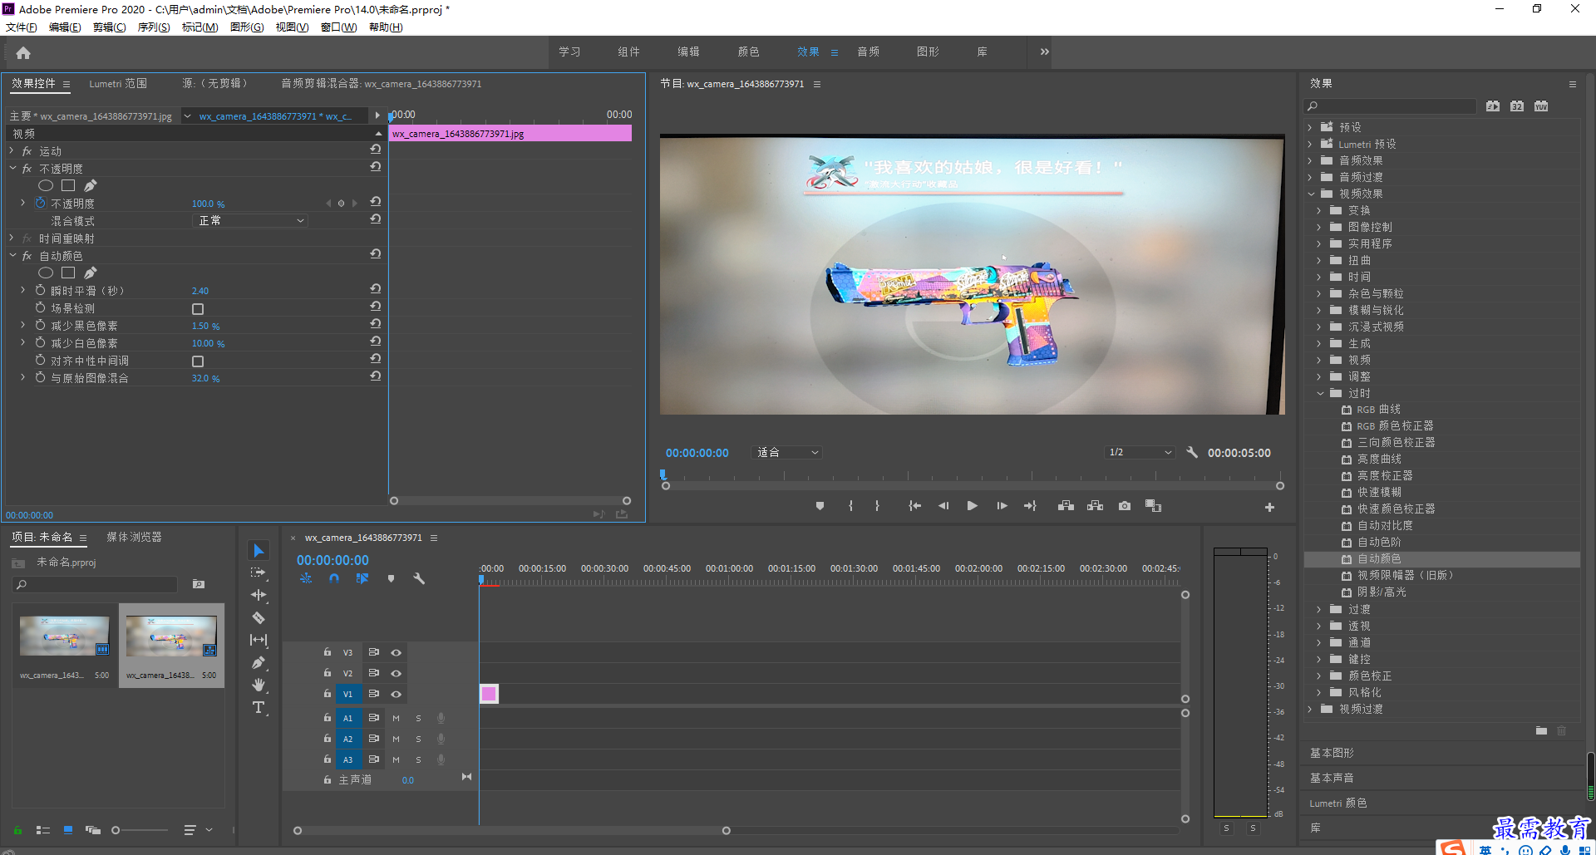Select the Pen tool in tools panel
Viewport: 1596px width, 855px height.
259,662
